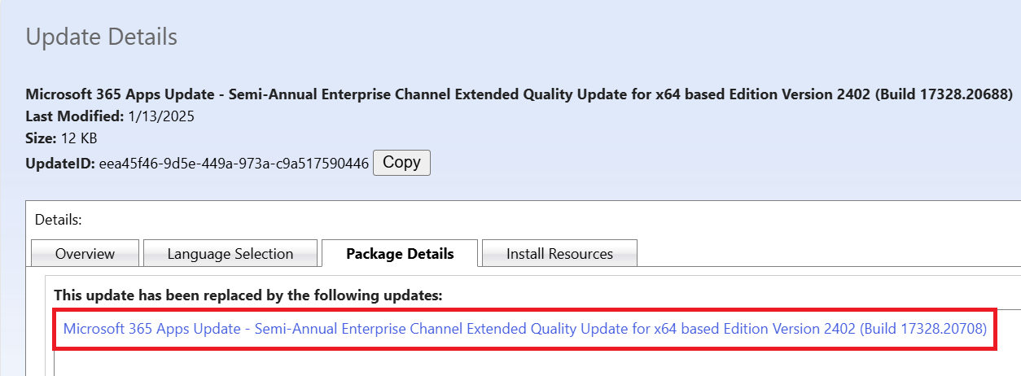
Task: Click the Copy button beside the UpdateID
Action: click(x=401, y=163)
